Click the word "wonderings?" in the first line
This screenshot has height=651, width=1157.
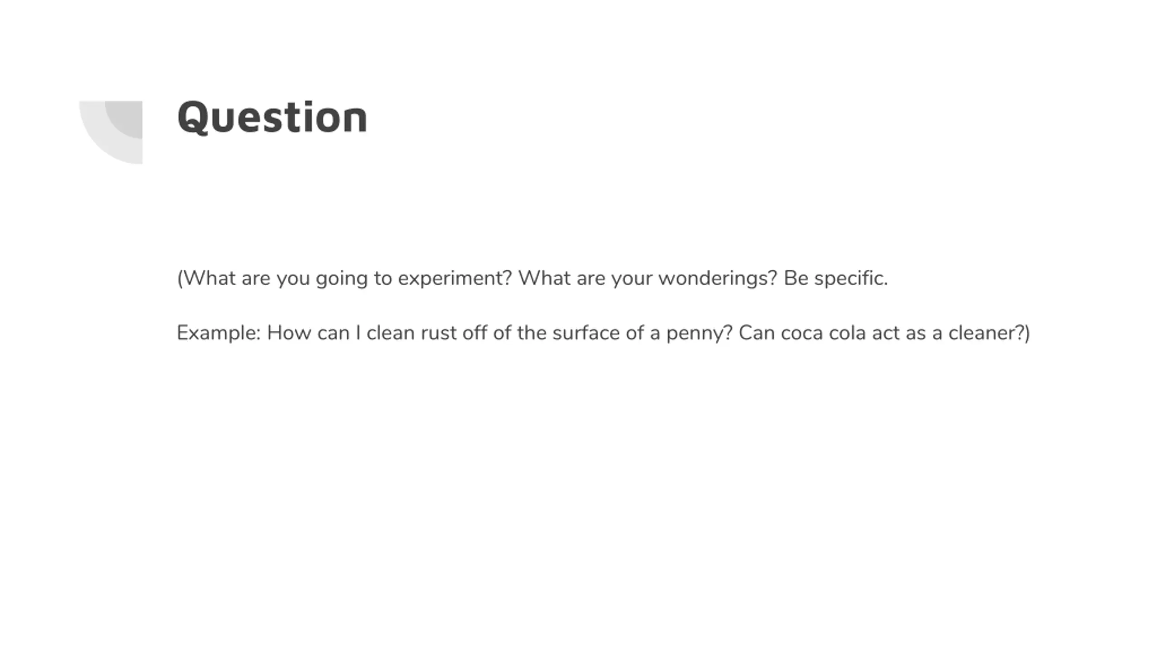tap(717, 278)
